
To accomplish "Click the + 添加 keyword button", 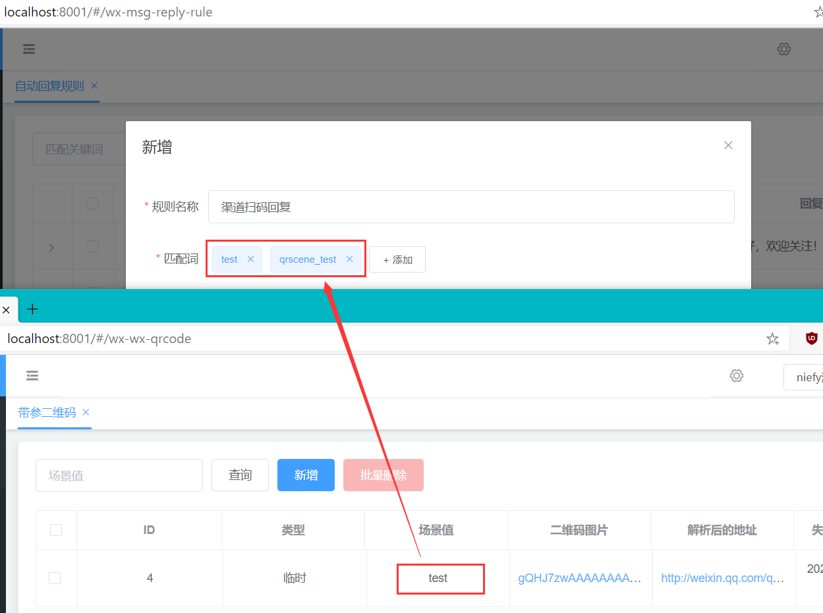I will 397,259.
